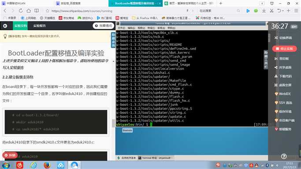Open the browser home page icon
The height and width of the screenshot is (169, 301).
(x=29, y=11)
